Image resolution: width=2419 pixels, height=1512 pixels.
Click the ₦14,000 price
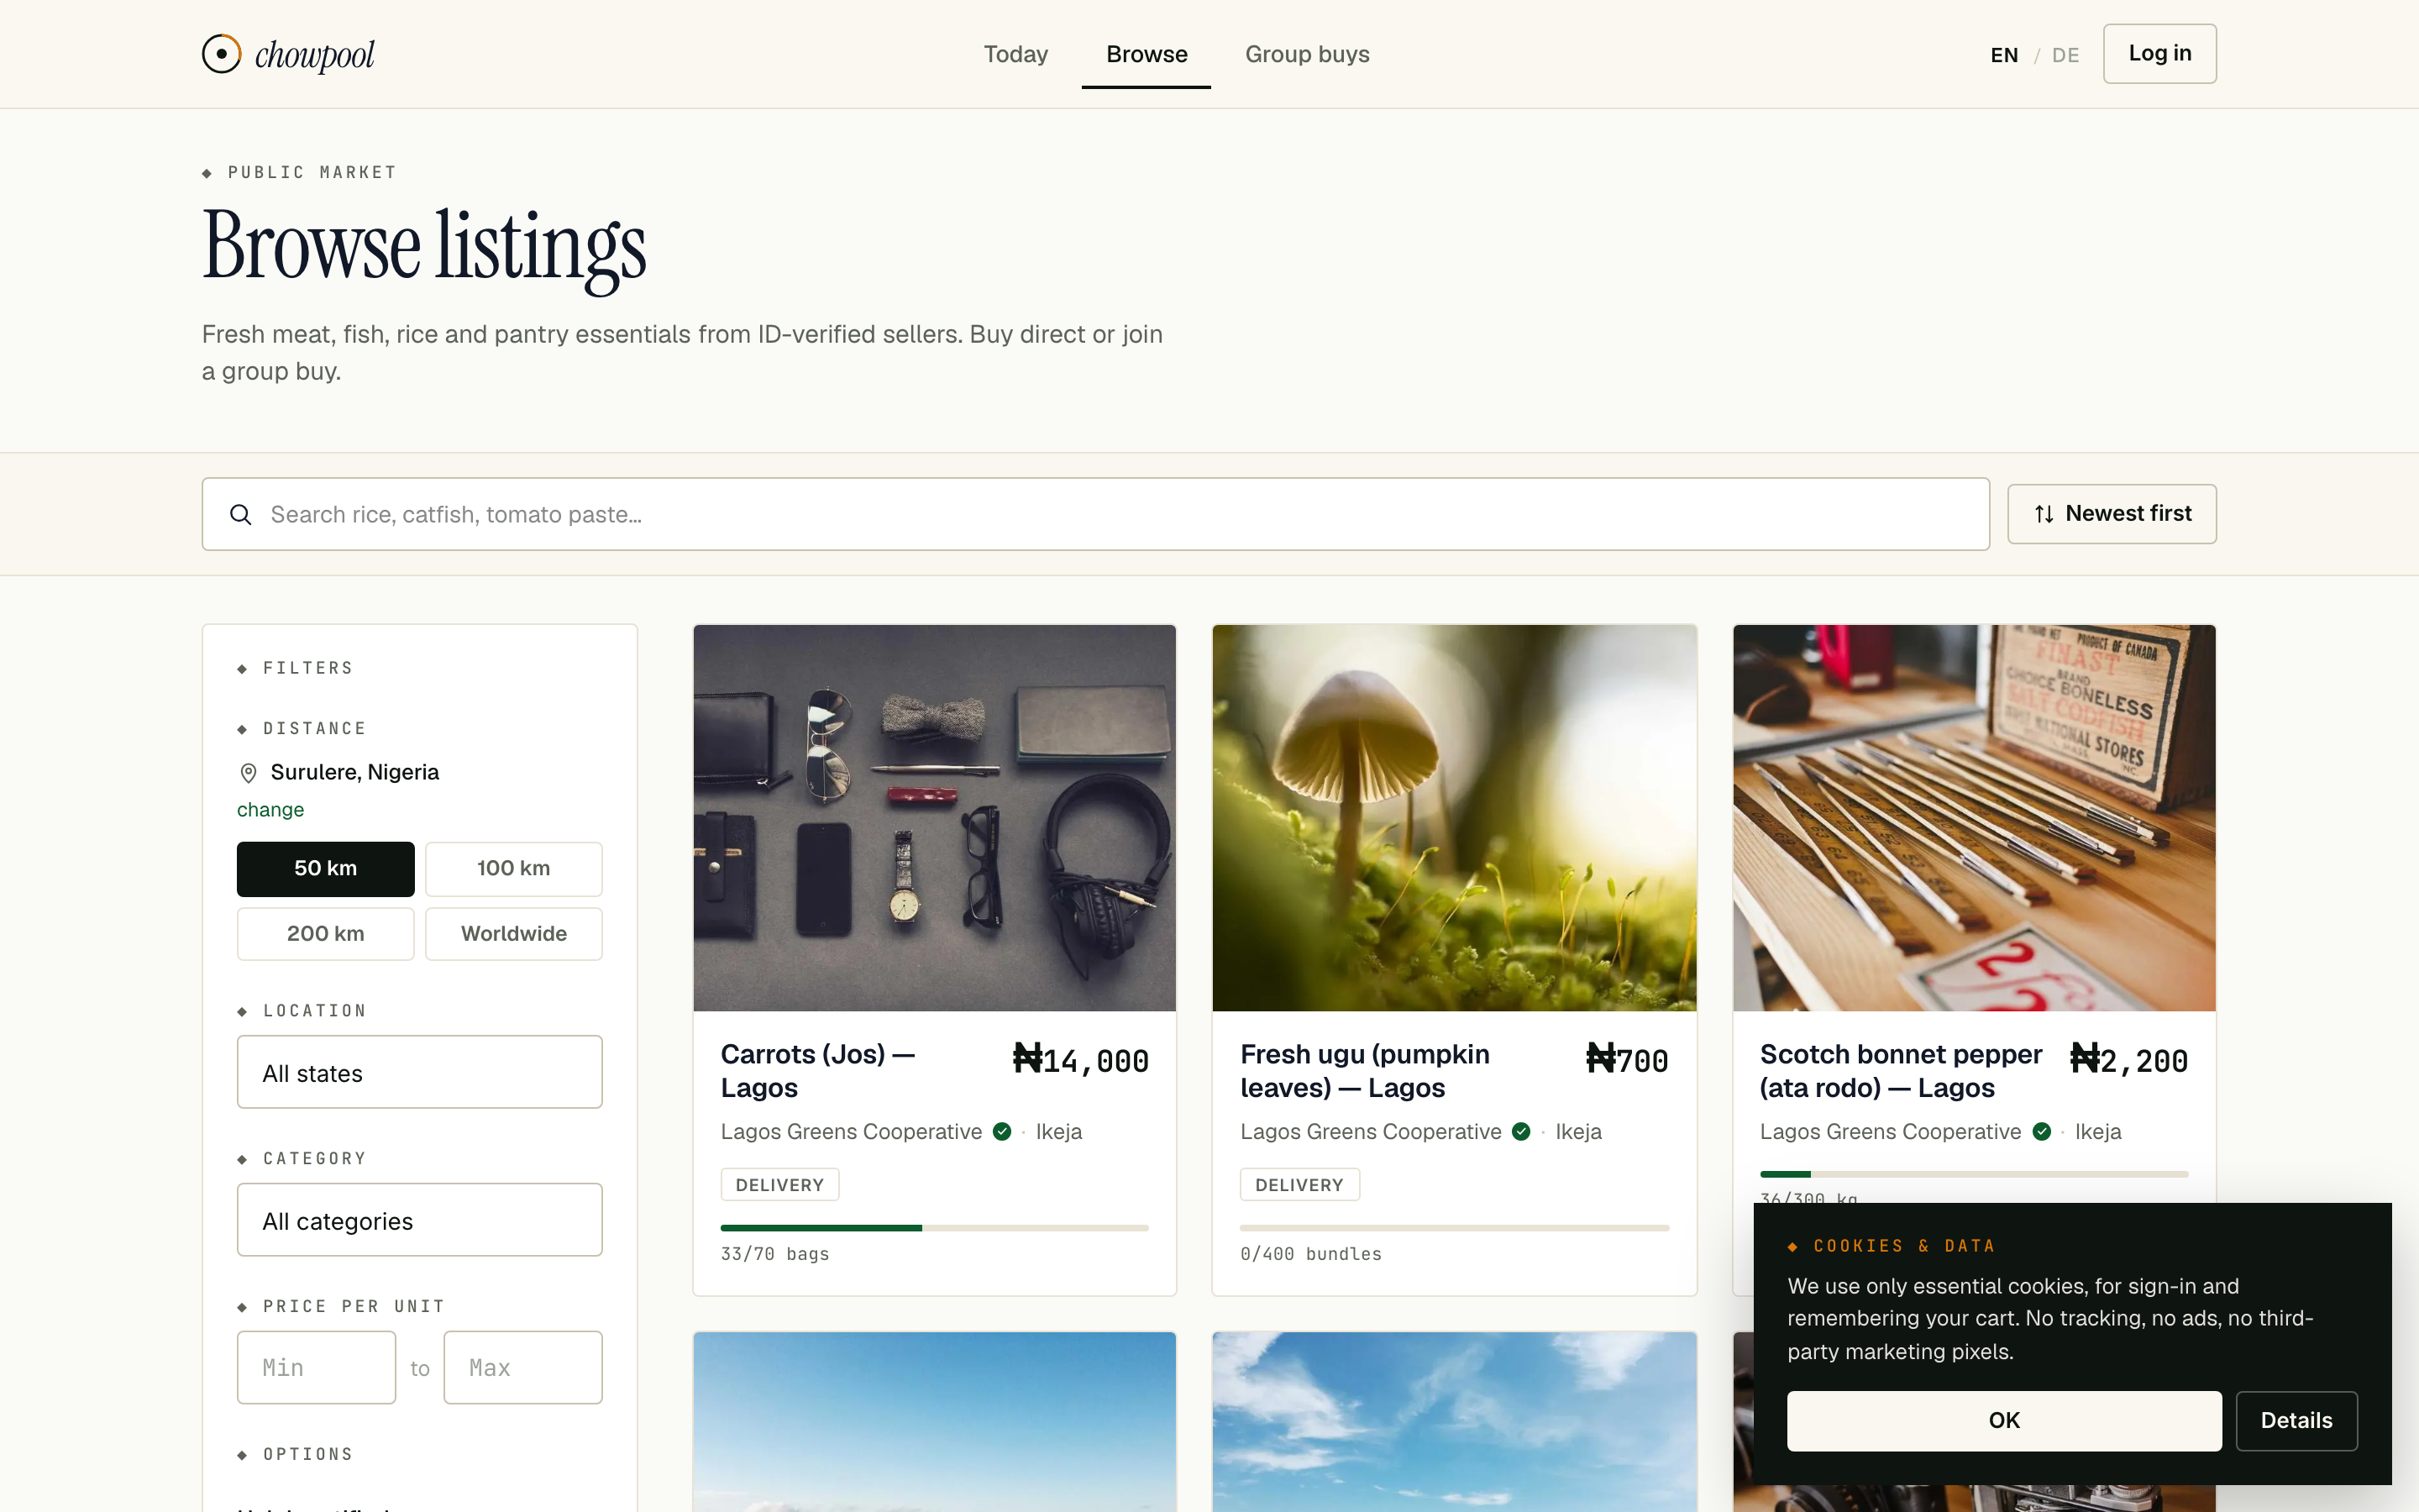[1080, 1060]
